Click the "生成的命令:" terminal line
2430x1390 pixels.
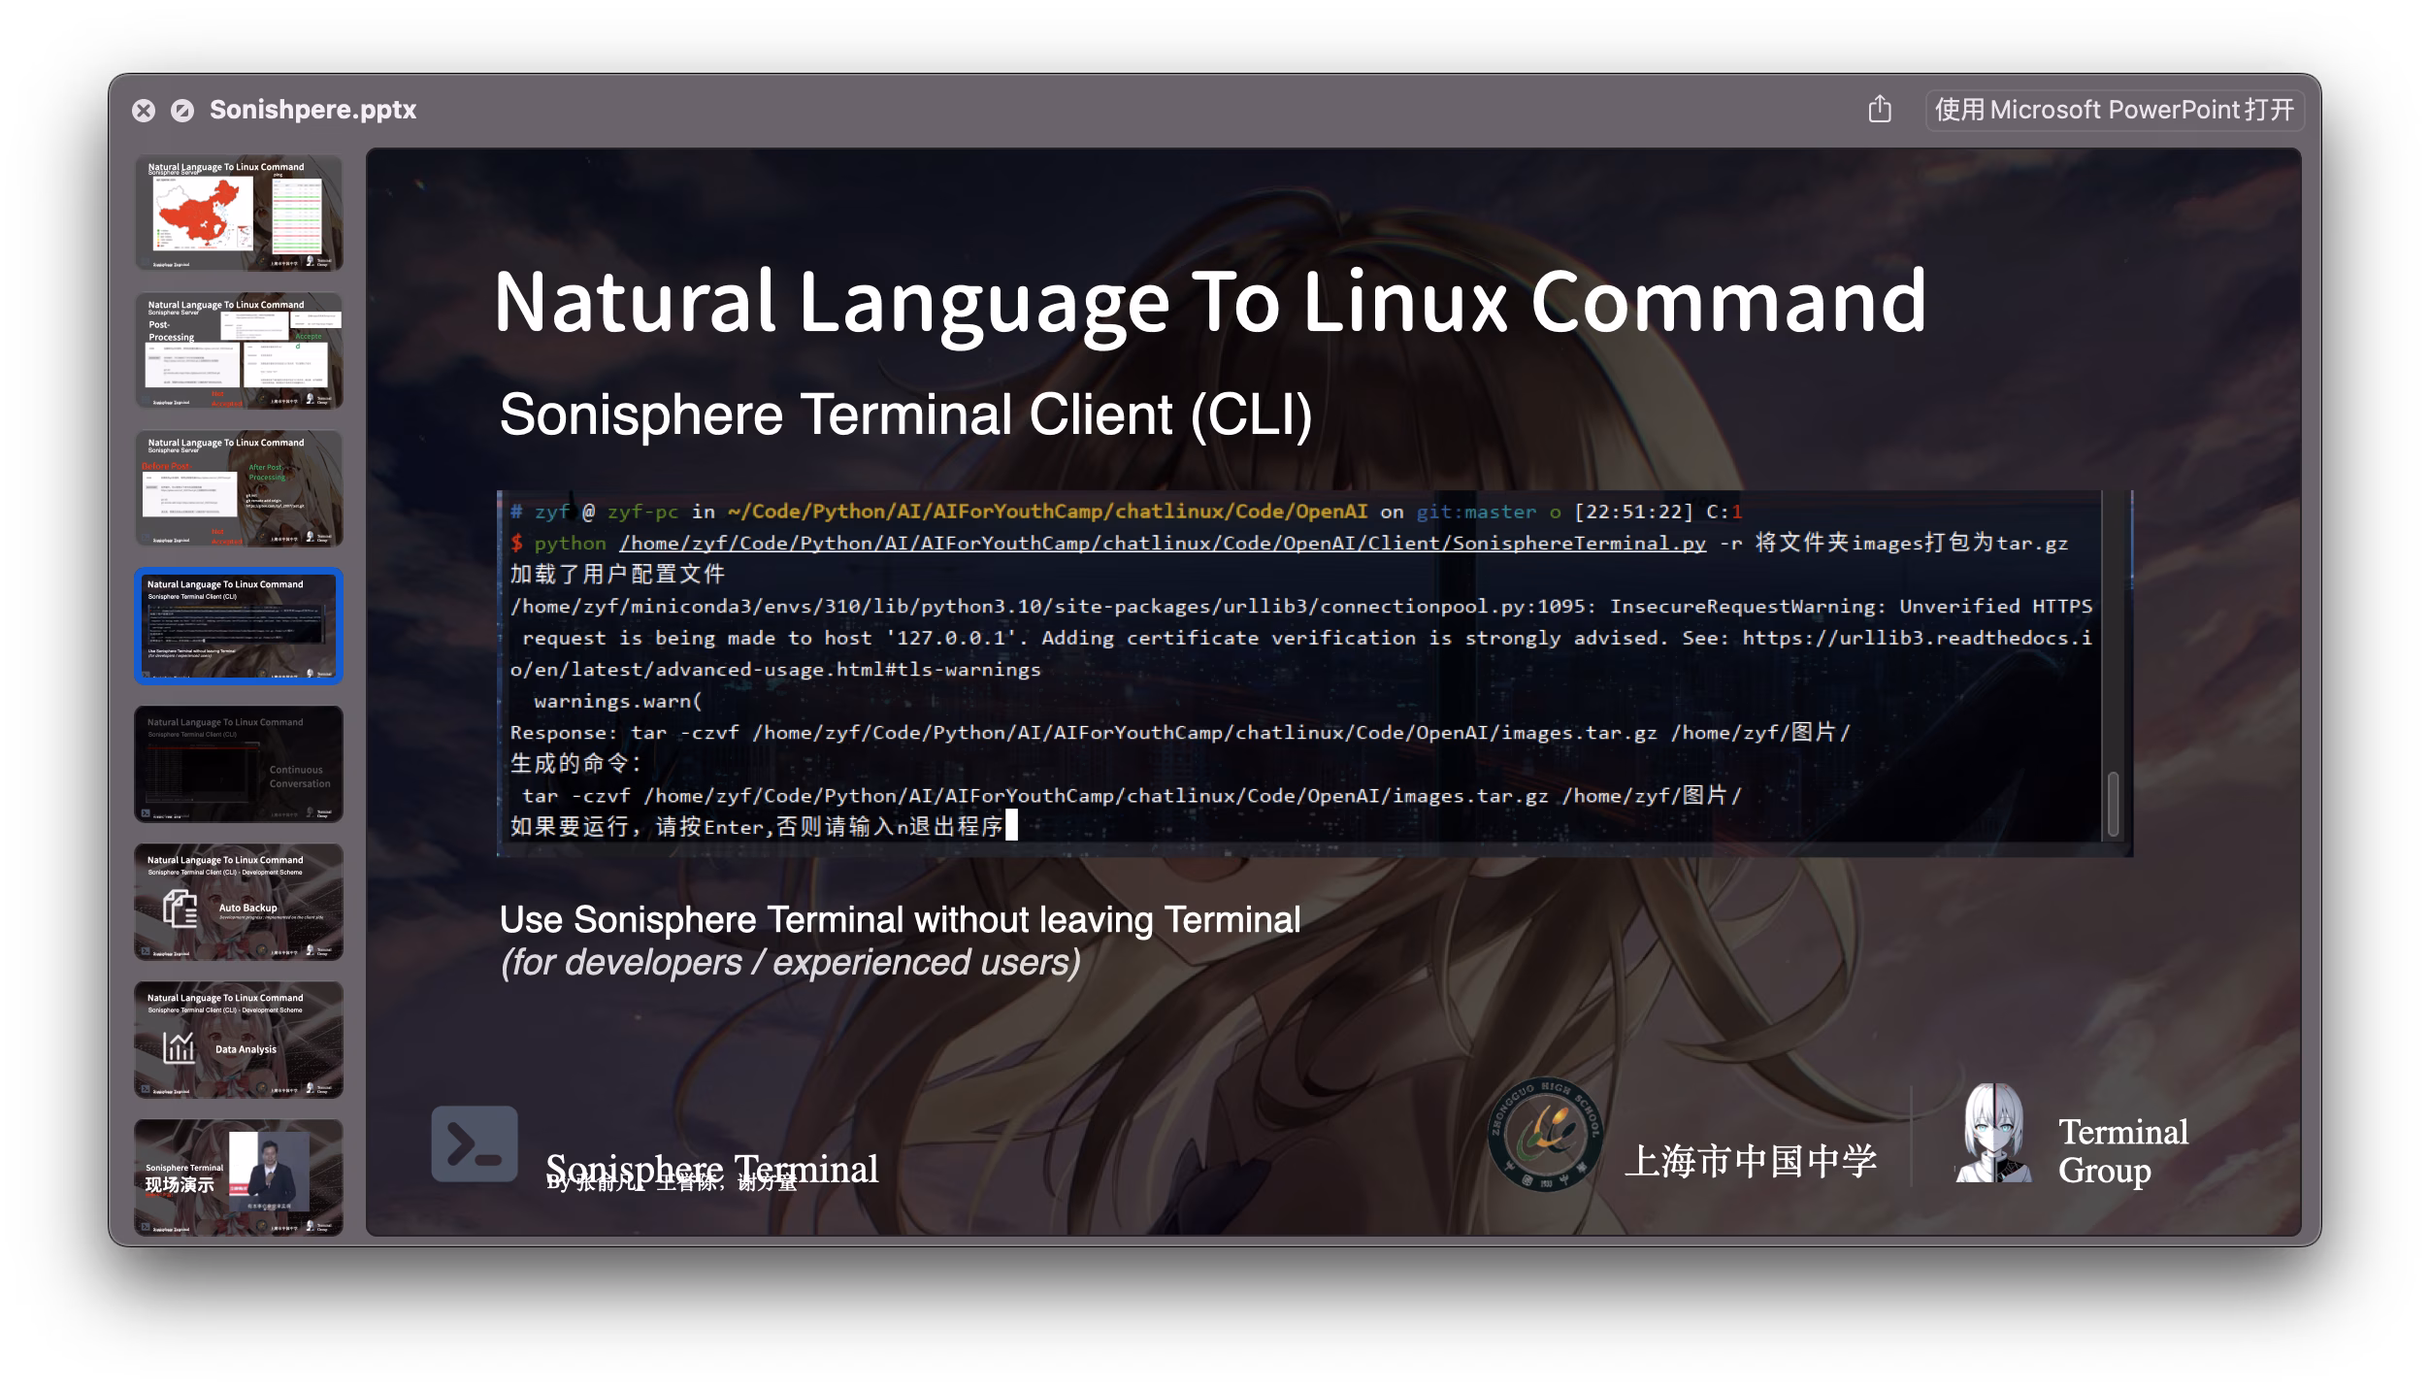point(576,764)
